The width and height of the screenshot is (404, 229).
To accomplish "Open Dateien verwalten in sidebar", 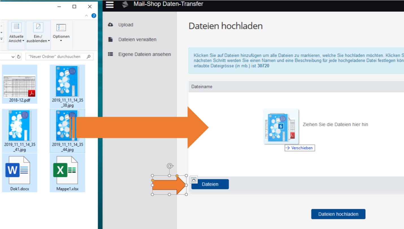I will click(x=137, y=39).
